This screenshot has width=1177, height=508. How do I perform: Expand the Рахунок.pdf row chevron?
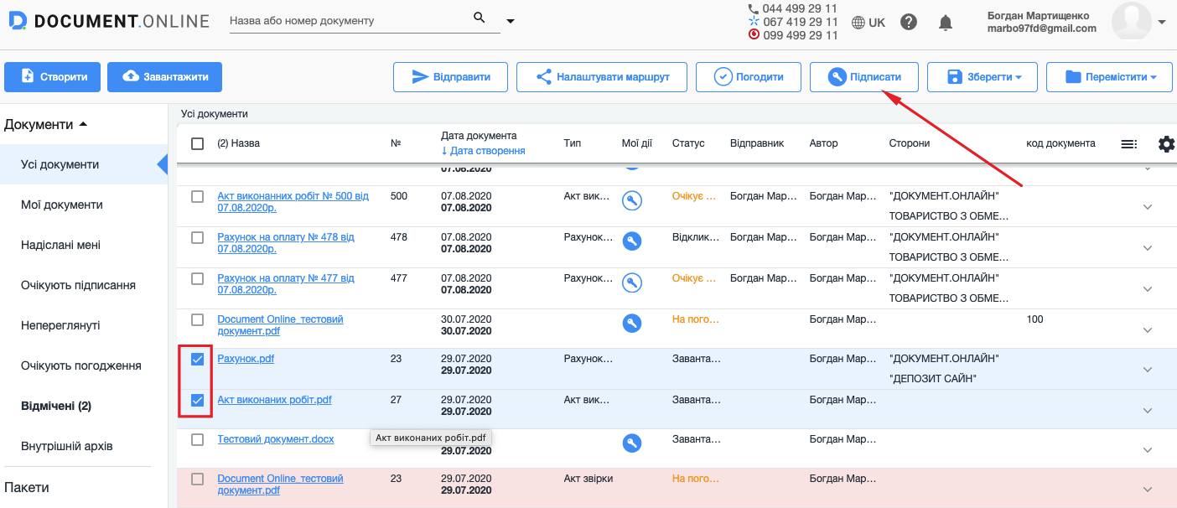click(x=1148, y=370)
